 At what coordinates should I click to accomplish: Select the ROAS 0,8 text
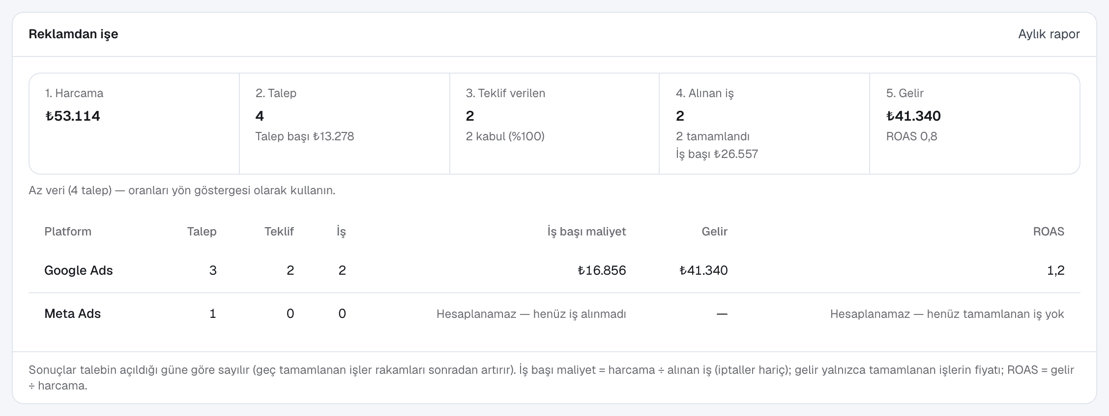point(911,136)
